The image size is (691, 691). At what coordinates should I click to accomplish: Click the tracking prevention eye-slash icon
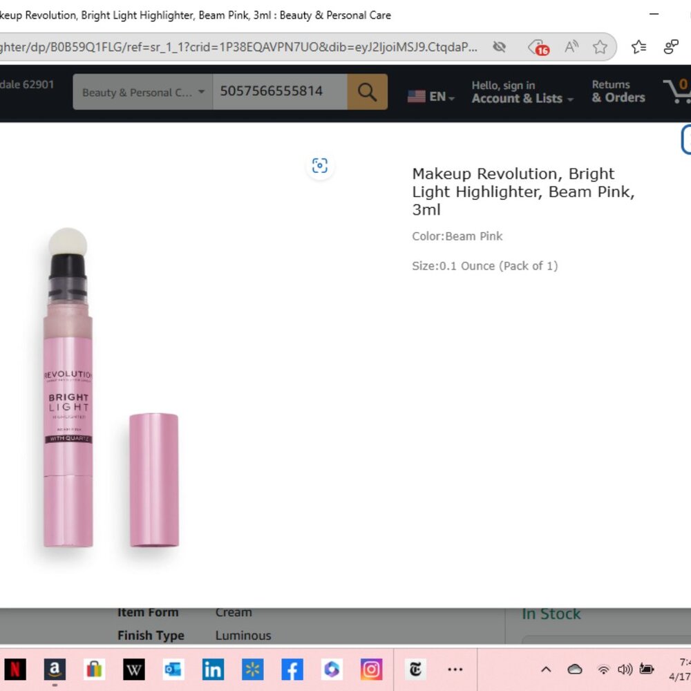coord(499,47)
